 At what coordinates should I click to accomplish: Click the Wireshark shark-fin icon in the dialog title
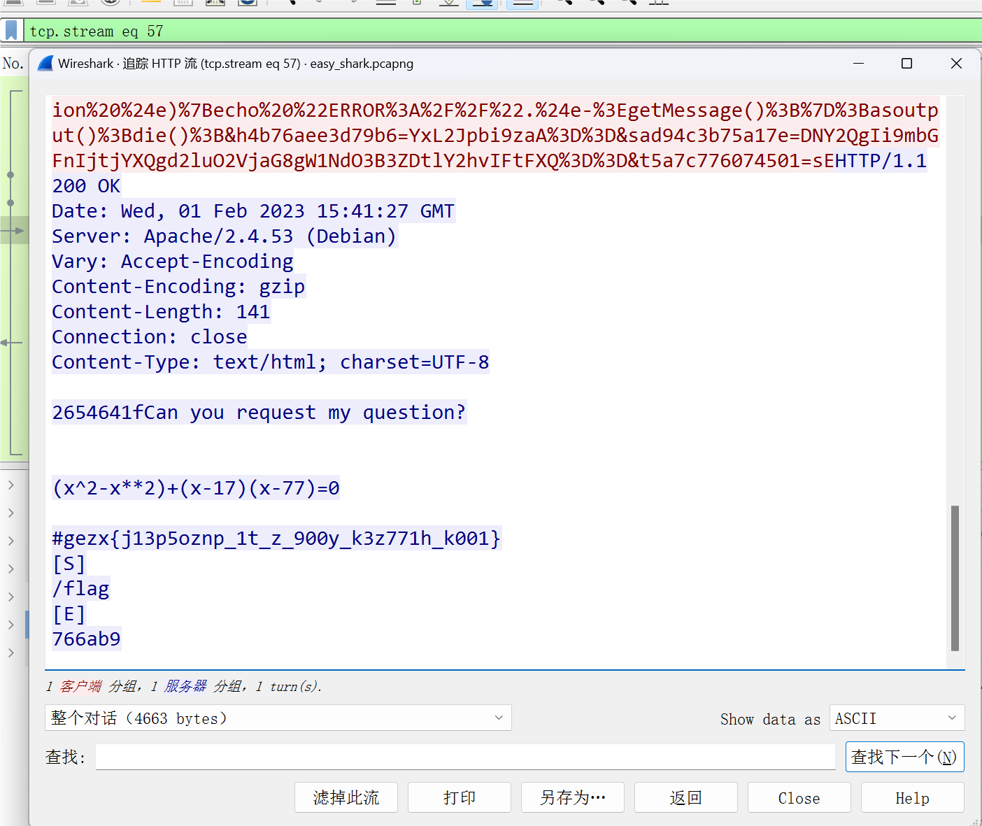point(46,64)
